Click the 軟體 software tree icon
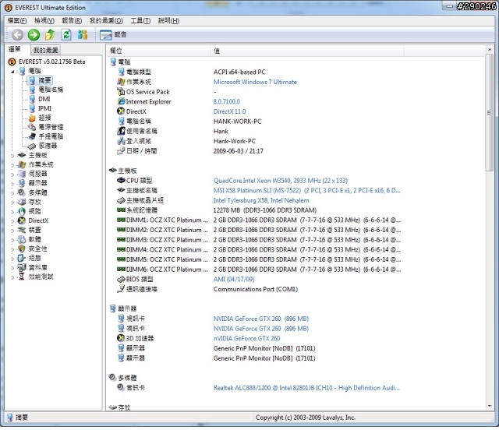This screenshot has height=430, width=499. point(22,239)
